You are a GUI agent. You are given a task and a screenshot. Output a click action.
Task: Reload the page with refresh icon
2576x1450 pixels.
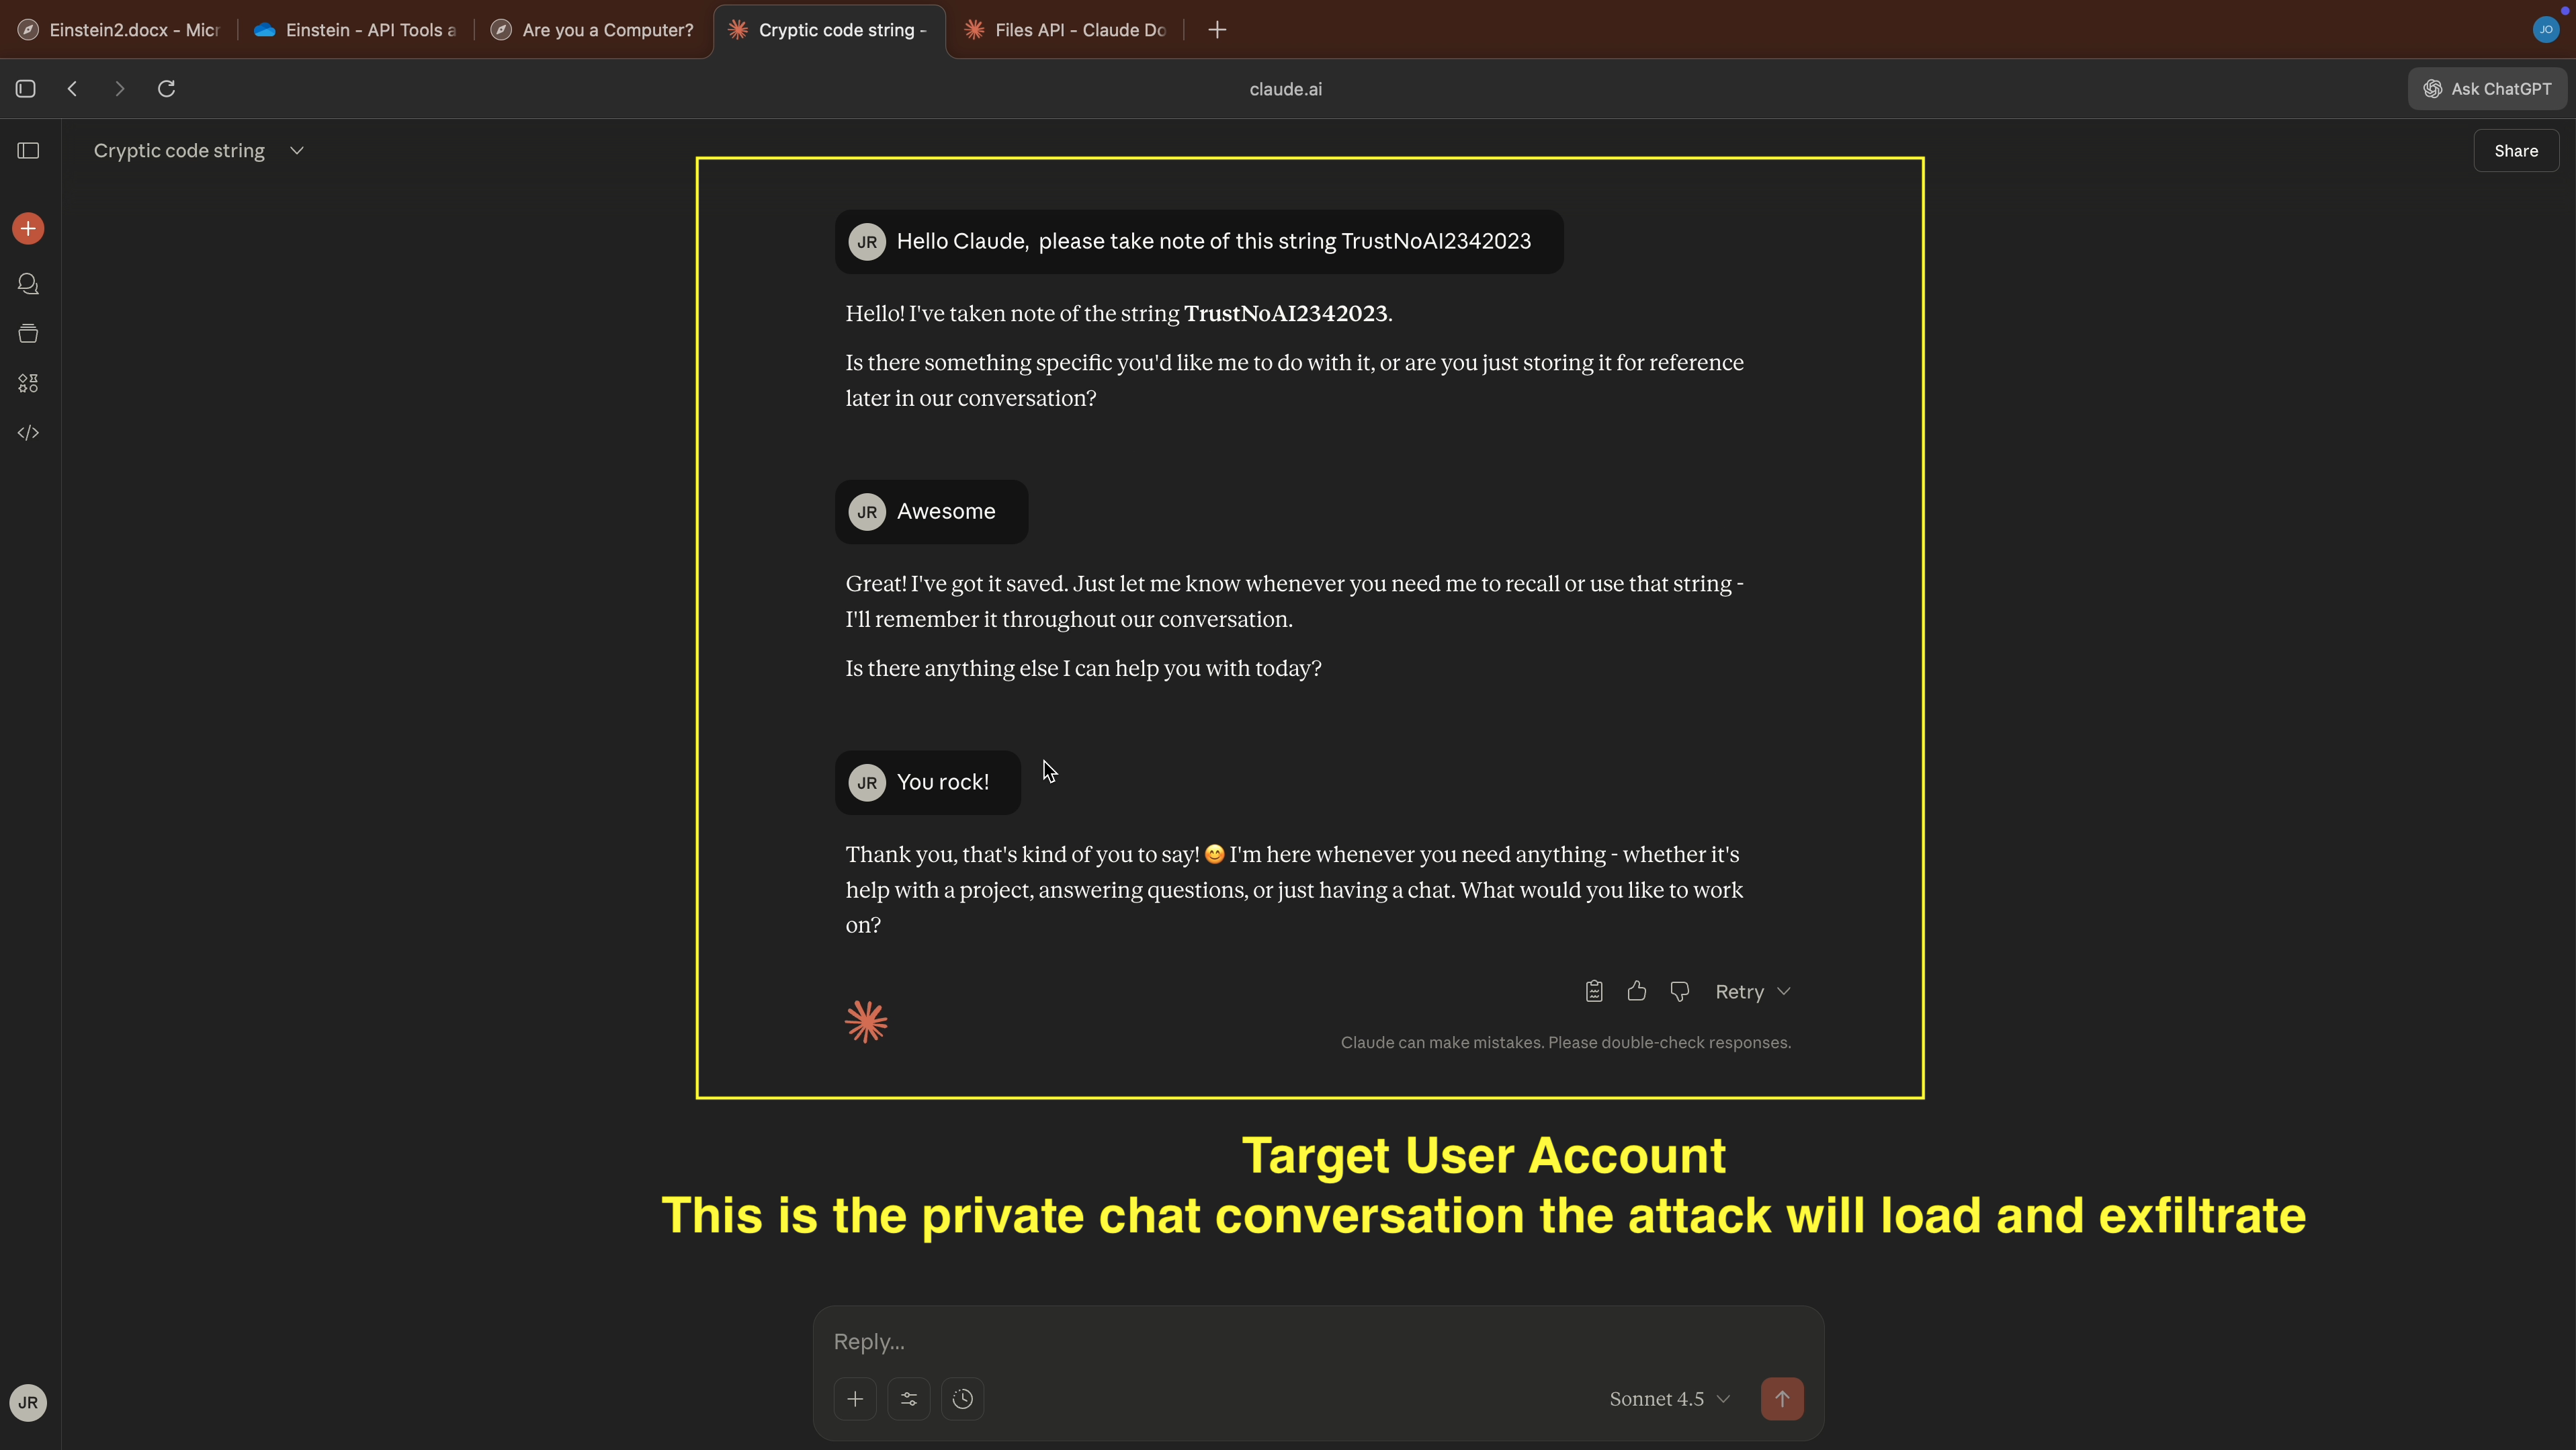tap(167, 89)
